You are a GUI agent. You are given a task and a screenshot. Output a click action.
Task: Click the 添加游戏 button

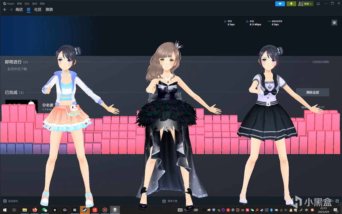coord(10,201)
